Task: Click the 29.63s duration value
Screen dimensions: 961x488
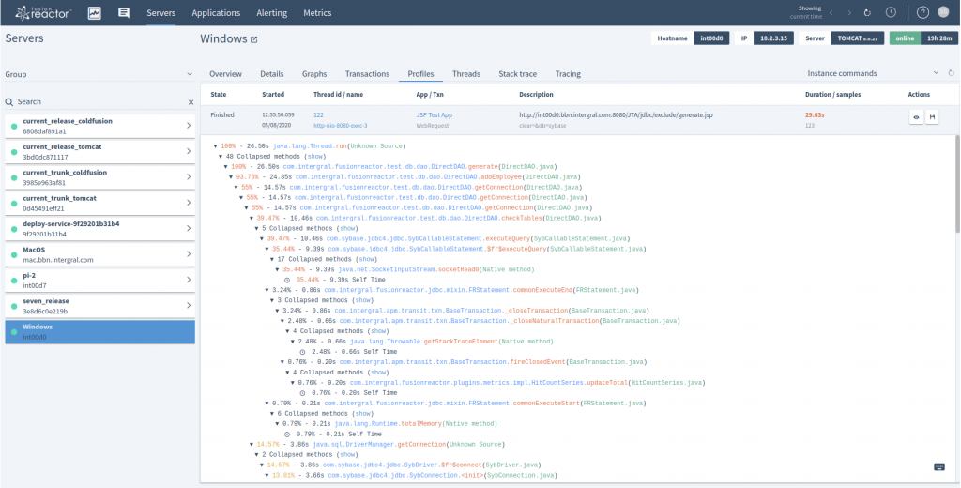Action: point(815,115)
